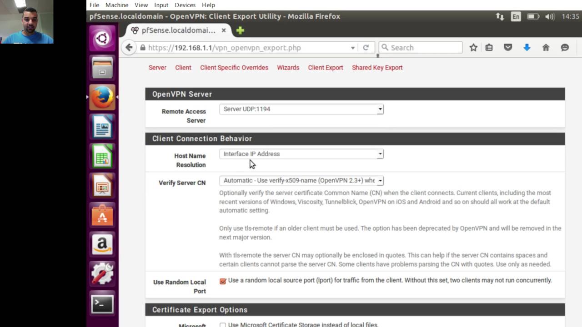Open the Machine menu
Screen dimensions: 582x327
click(117, 5)
